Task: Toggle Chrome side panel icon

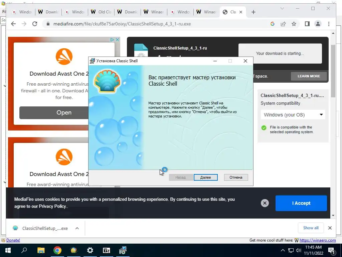Action: (x=307, y=24)
